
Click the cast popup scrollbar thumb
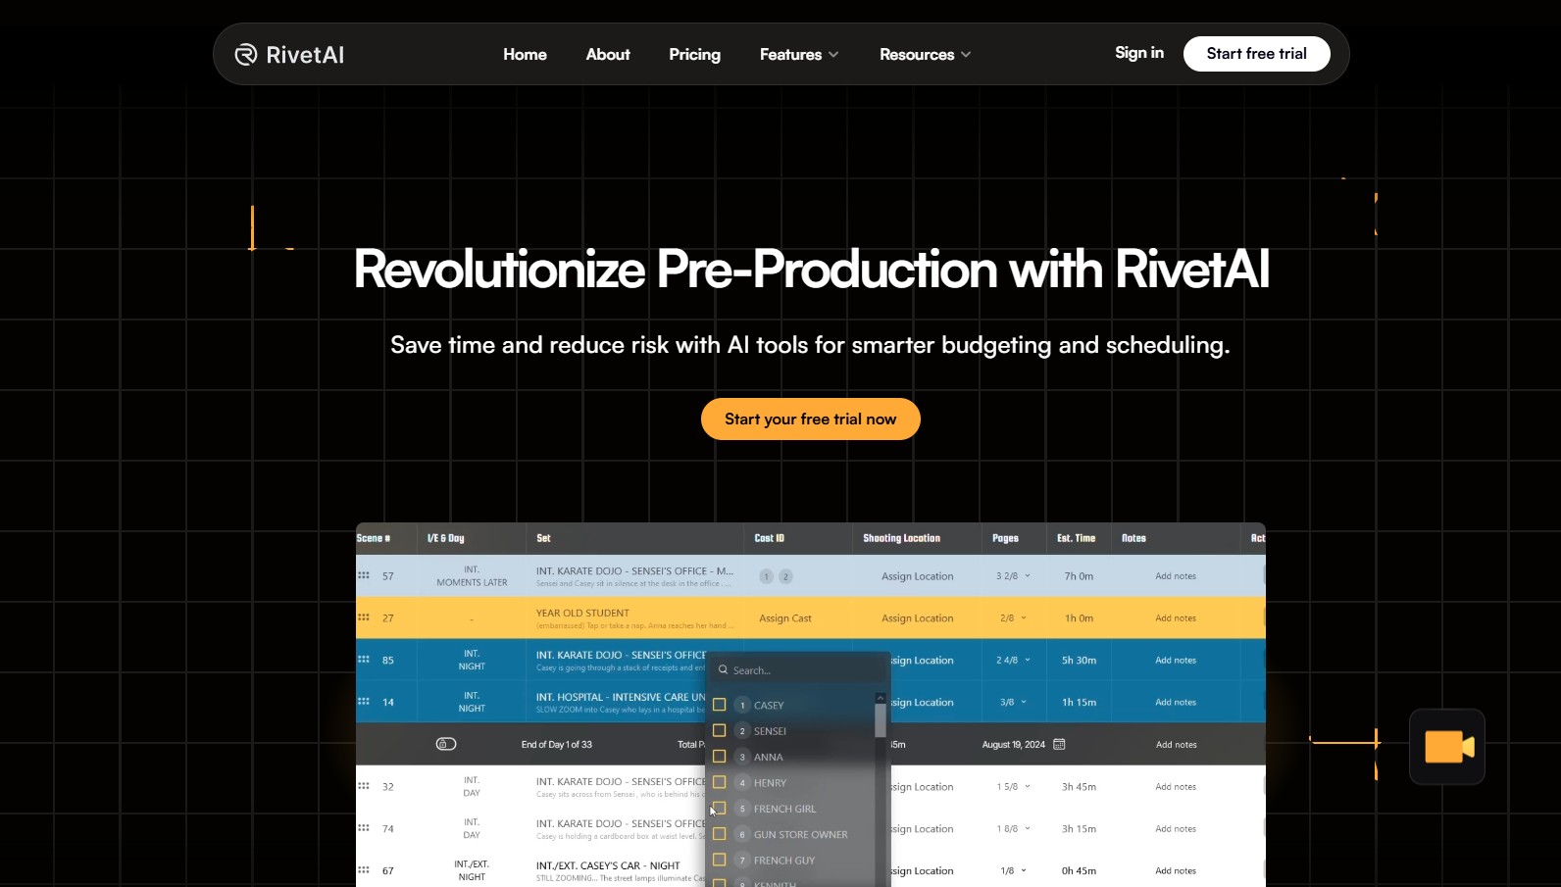(x=881, y=720)
